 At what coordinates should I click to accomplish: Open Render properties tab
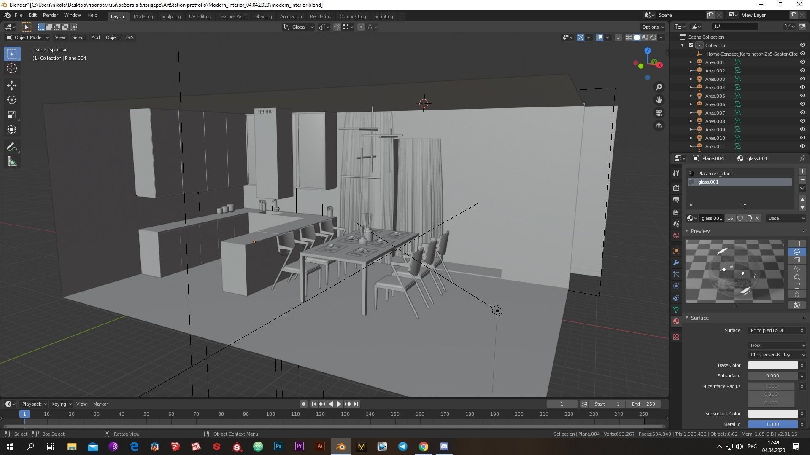(x=676, y=188)
